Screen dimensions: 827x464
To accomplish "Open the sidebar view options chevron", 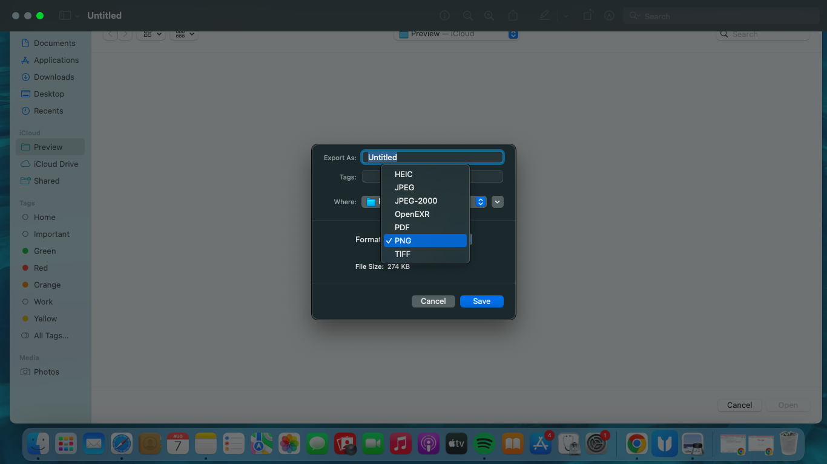I will [77, 16].
